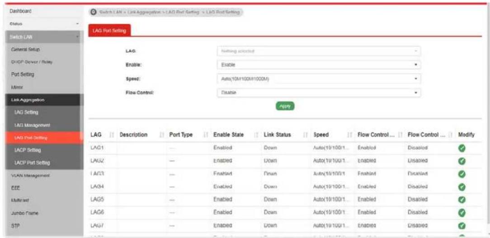
Task: Click the modify icon for LAG7
Action: tap(462, 225)
